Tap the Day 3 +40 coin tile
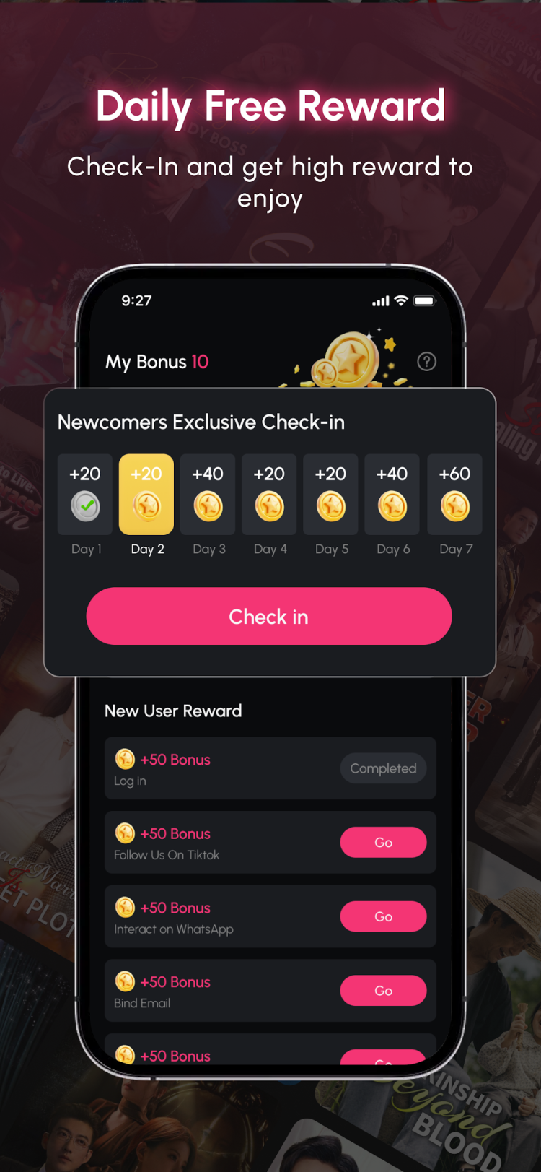Image resolution: width=541 pixels, height=1172 pixels. click(x=208, y=494)
